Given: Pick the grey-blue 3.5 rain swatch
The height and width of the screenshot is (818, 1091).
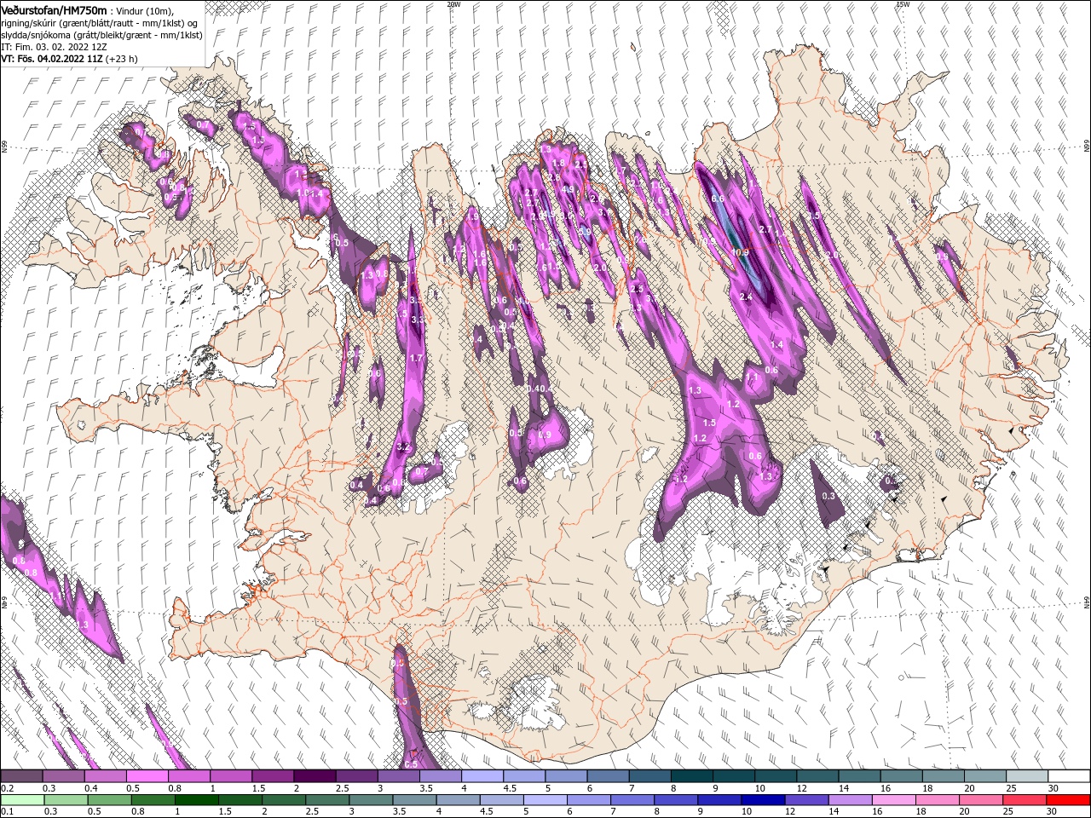Looking at the screenshot, I should tap(413, 800).
